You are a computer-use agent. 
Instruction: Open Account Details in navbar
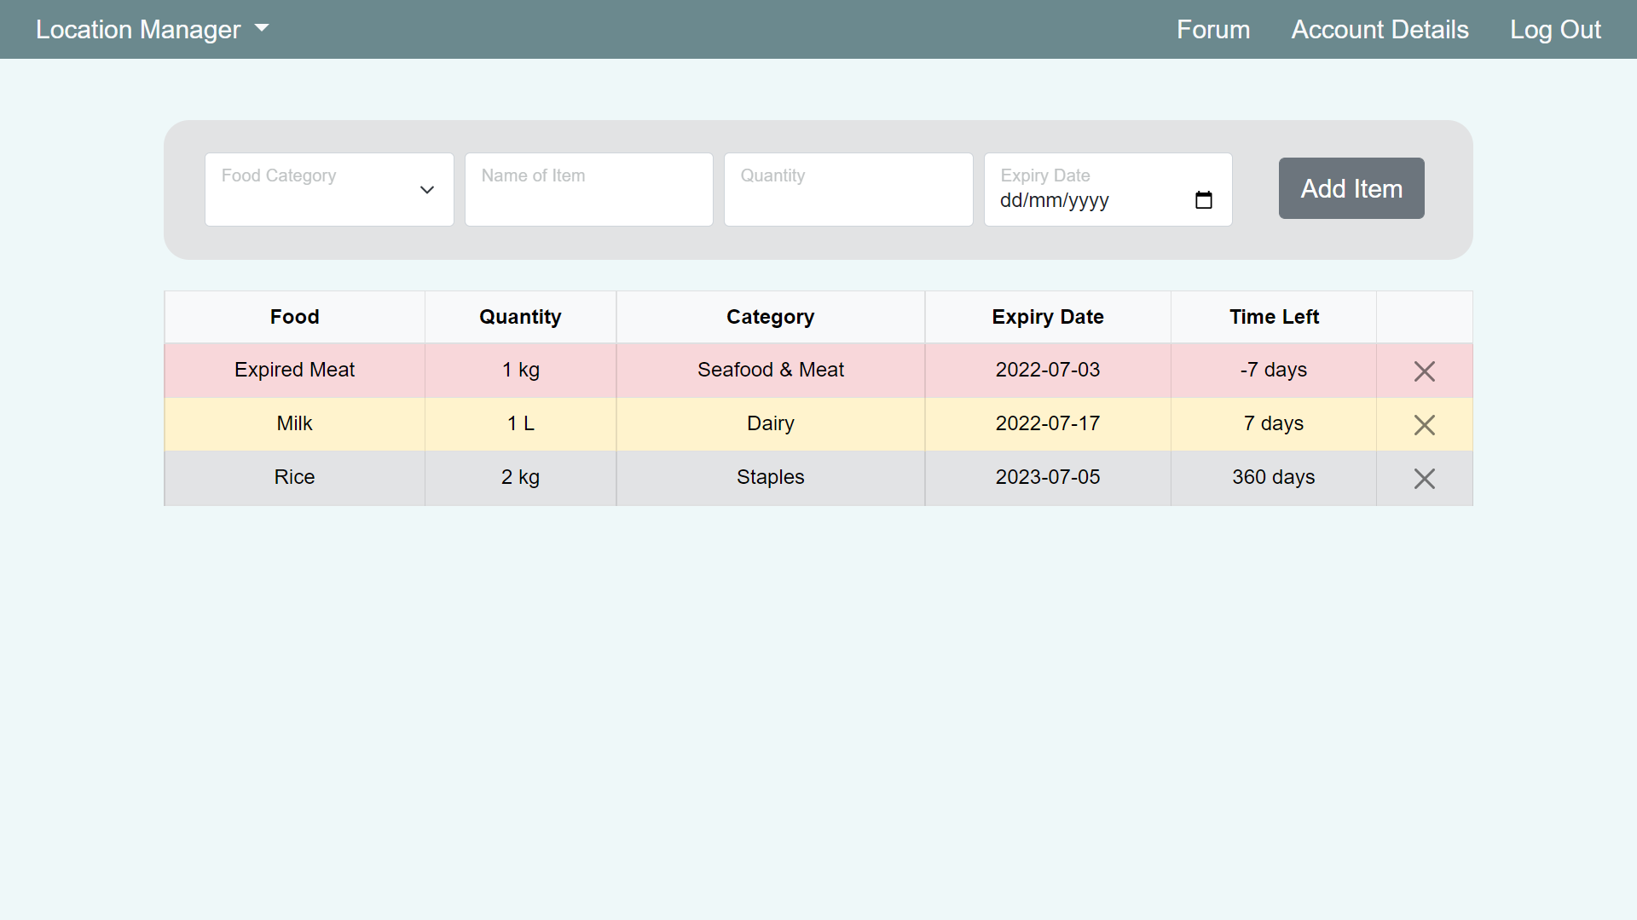pyautogui.click(x=1380, y=29)
